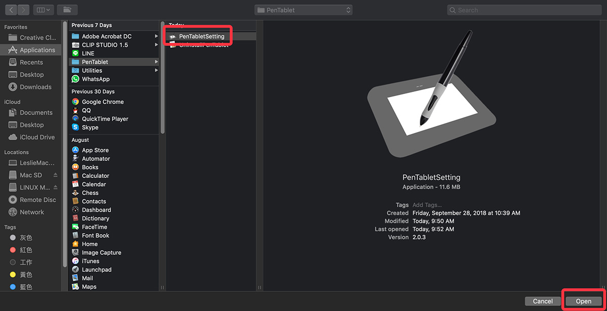Viewport: 607px width, 311px height.
Task: Open the view options dropdown in the toolbar
Action: [x=42, y=9]
